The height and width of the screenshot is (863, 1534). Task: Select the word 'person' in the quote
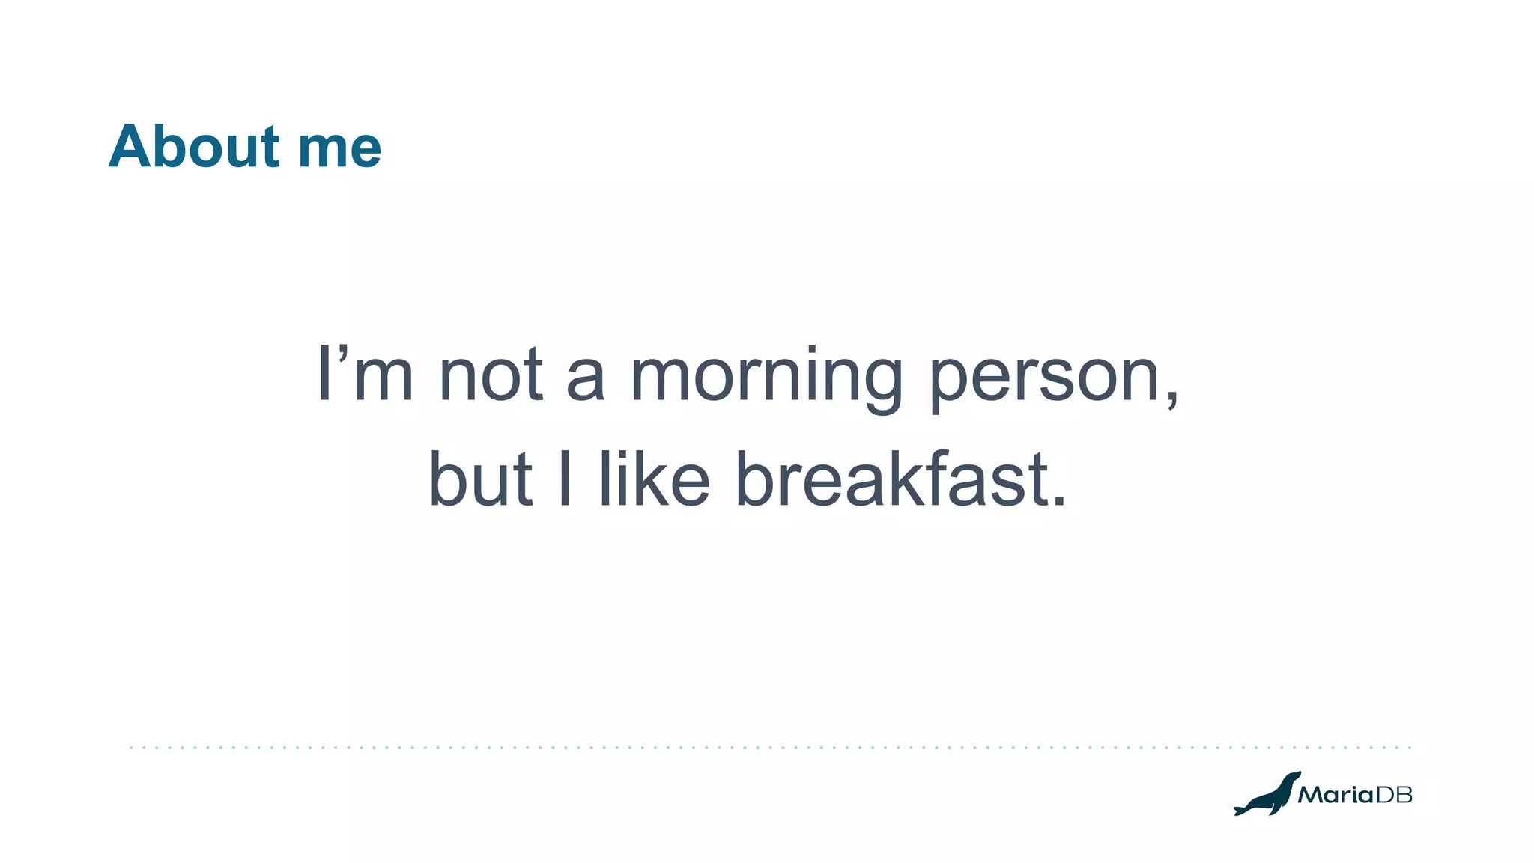click(1046, 377)
